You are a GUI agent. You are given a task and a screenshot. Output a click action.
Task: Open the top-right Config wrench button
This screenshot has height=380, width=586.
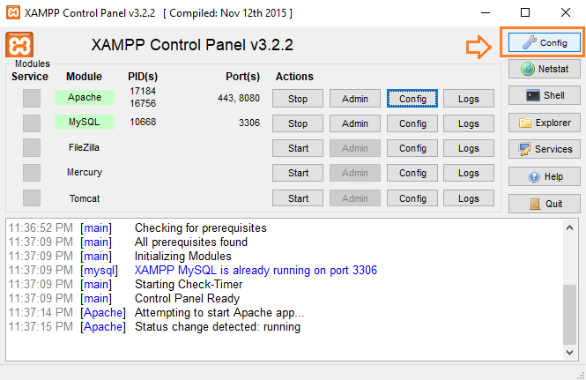click(545, 42)
